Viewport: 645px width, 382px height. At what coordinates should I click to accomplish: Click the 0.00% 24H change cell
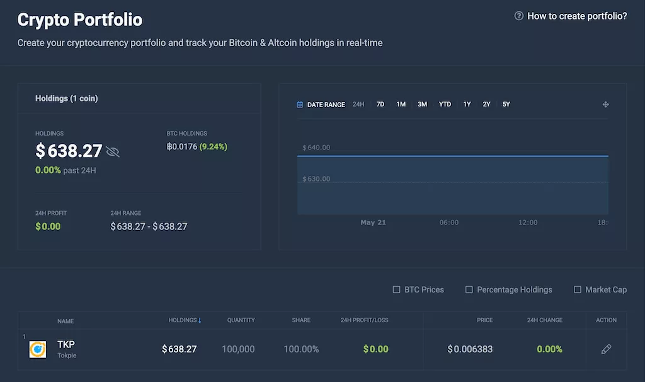pos(549,349)
